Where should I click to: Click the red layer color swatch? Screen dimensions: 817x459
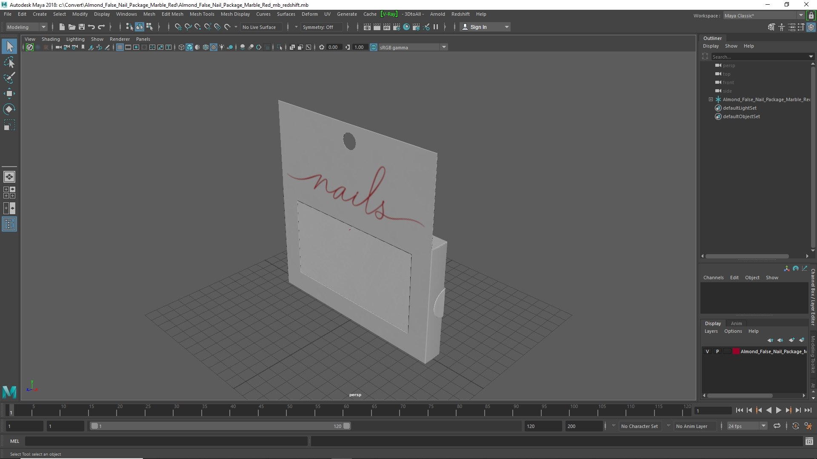click(736, 351)
